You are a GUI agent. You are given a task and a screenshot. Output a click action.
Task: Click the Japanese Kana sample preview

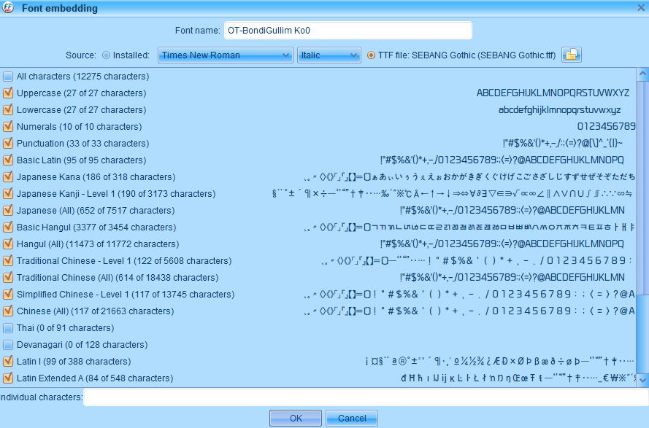pos(469,177)
